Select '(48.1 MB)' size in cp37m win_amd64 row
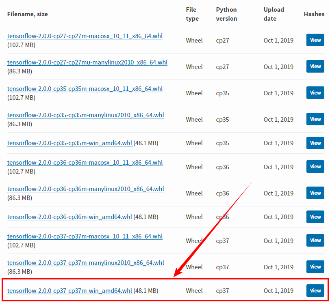 coord(146,291)
